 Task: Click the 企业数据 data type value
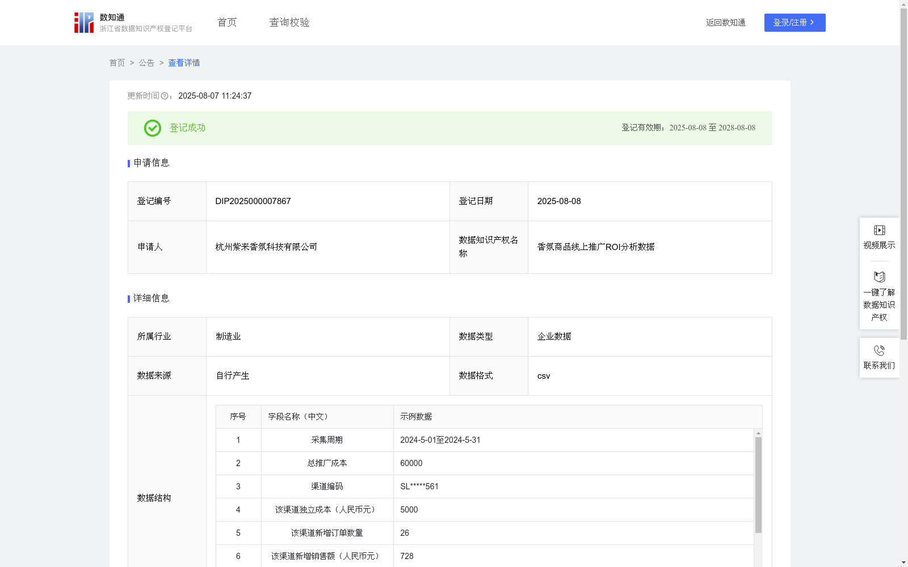[554, 337]
